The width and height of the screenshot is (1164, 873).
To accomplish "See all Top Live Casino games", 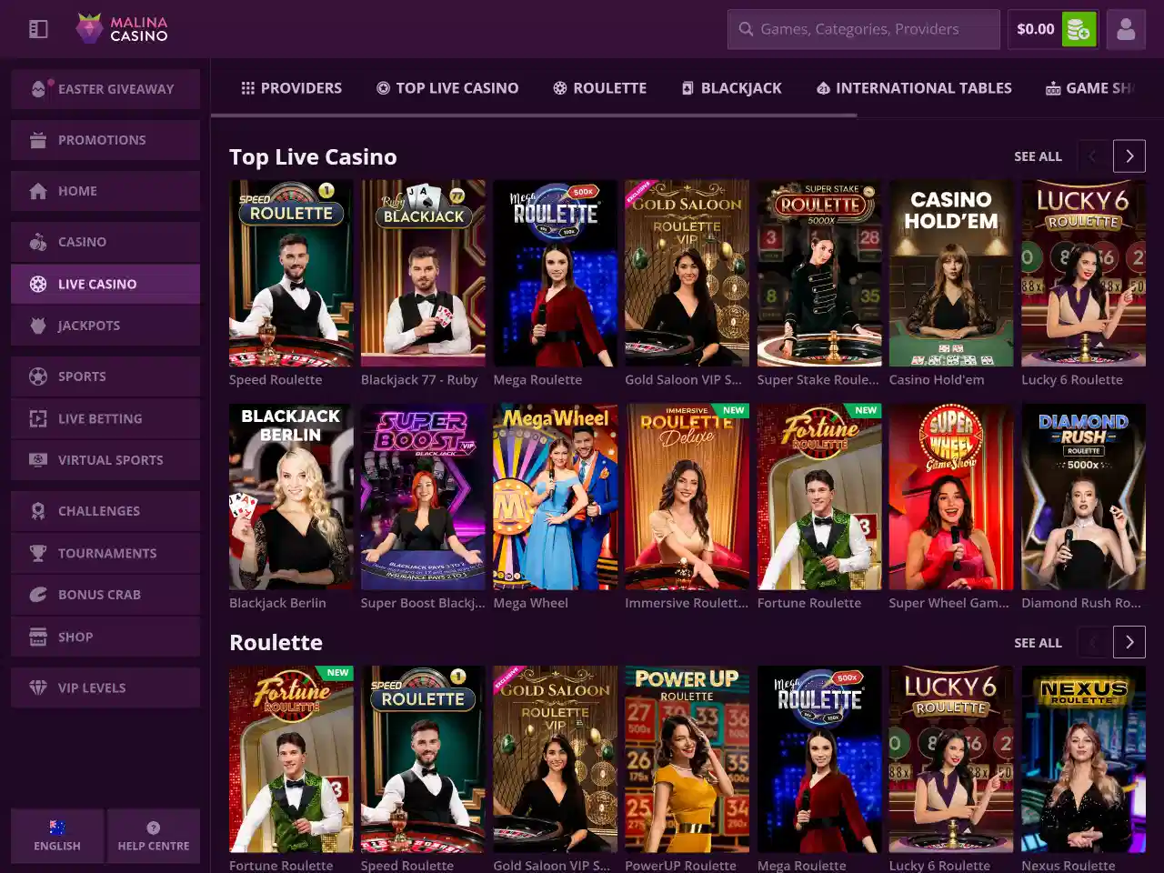I will pos(1038,156).
